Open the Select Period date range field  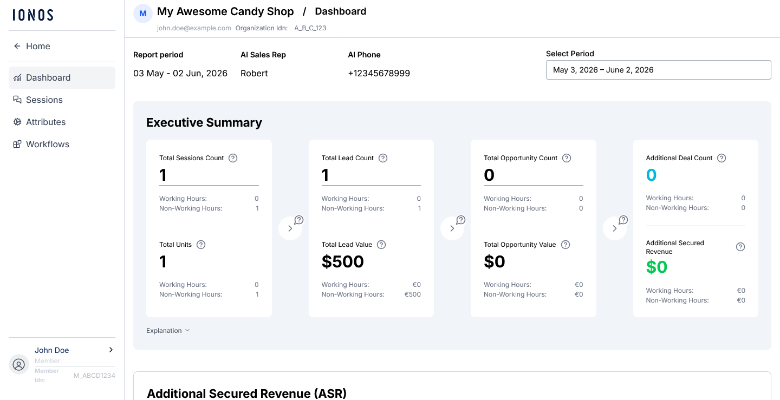(658, 70)
